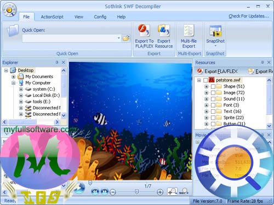This screenshot has width=274, height=205.
Task: Expand the system (C:) node
Action: [x=21, y=89]
